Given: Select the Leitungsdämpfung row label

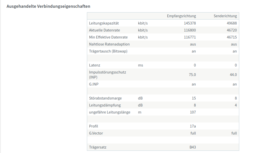Looking at the screenshot, I should (x=105, y=105).
